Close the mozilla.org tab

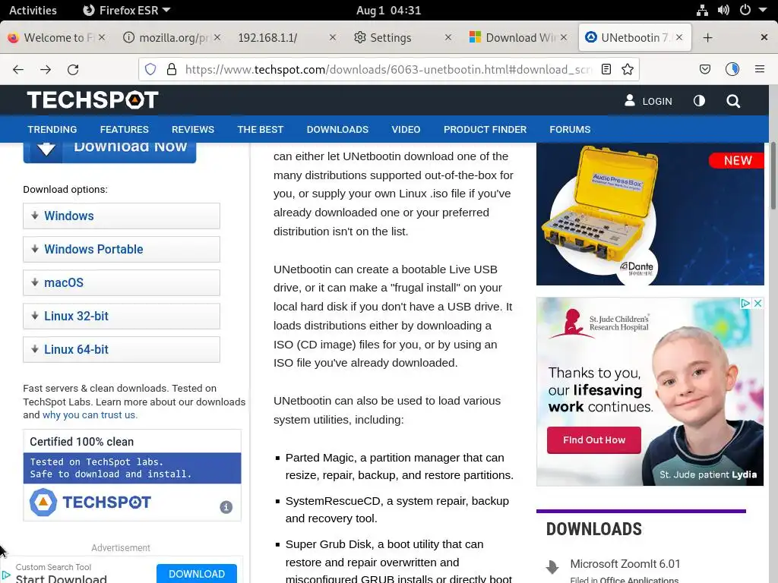click(x=217, y=37)
